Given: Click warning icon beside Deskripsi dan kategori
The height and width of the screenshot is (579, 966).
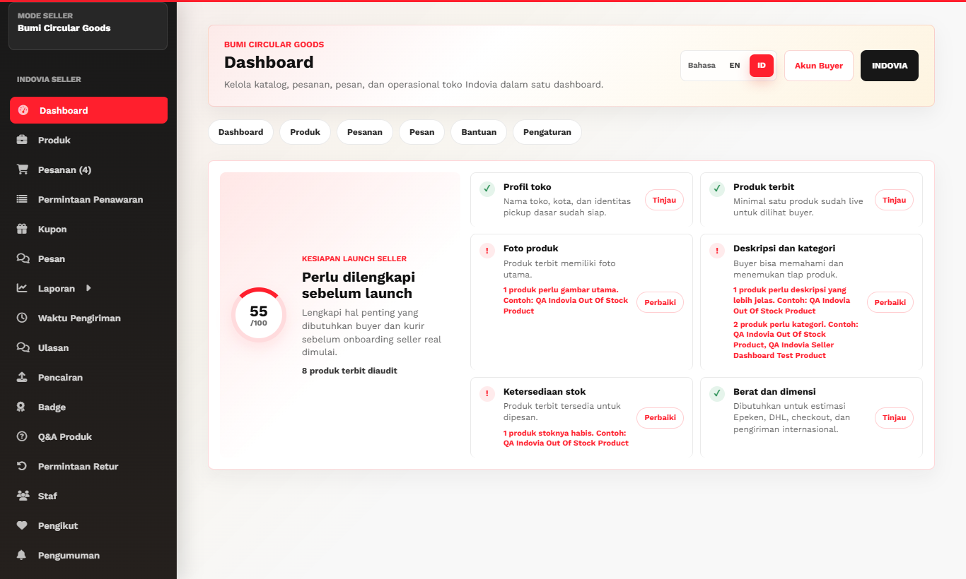Looking at the screenshot, I should click(x=717, y=250).
